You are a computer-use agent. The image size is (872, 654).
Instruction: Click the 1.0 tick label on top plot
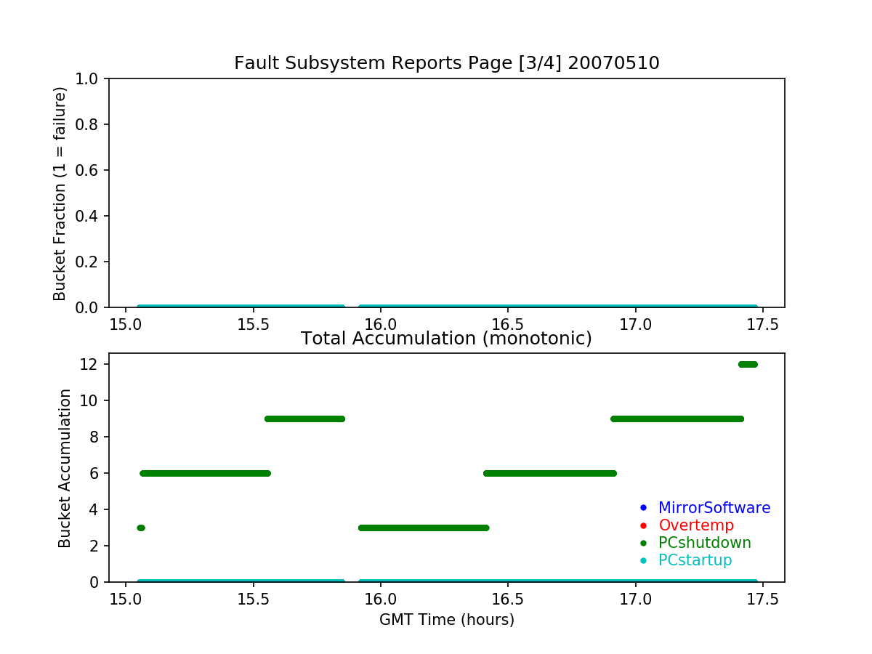tap(92, 78)
